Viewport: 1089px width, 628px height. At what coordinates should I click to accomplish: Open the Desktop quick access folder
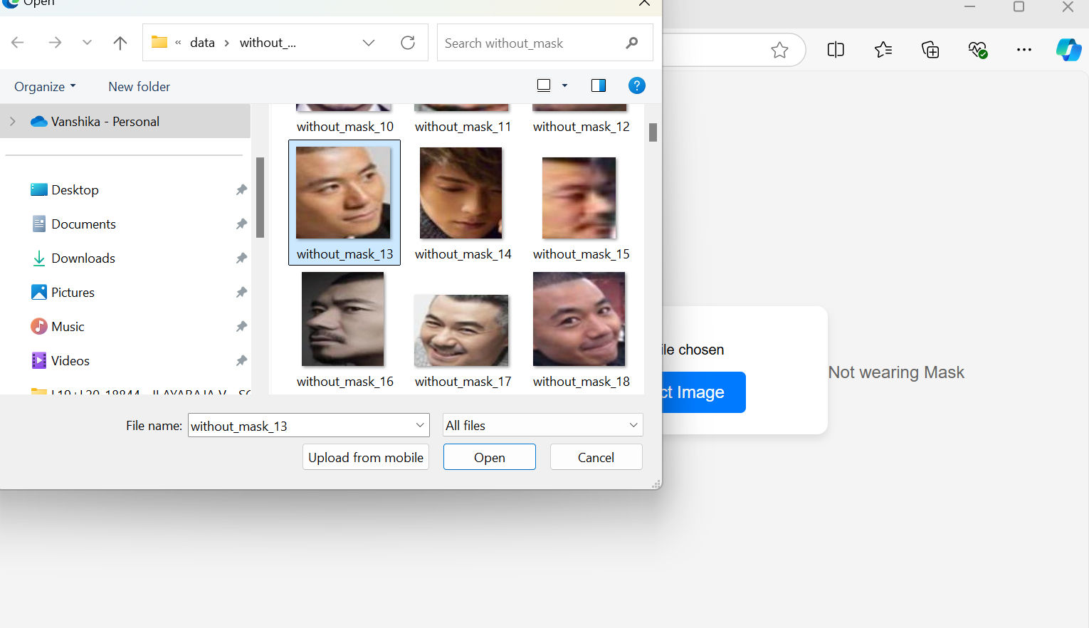[x=75, y=190]
